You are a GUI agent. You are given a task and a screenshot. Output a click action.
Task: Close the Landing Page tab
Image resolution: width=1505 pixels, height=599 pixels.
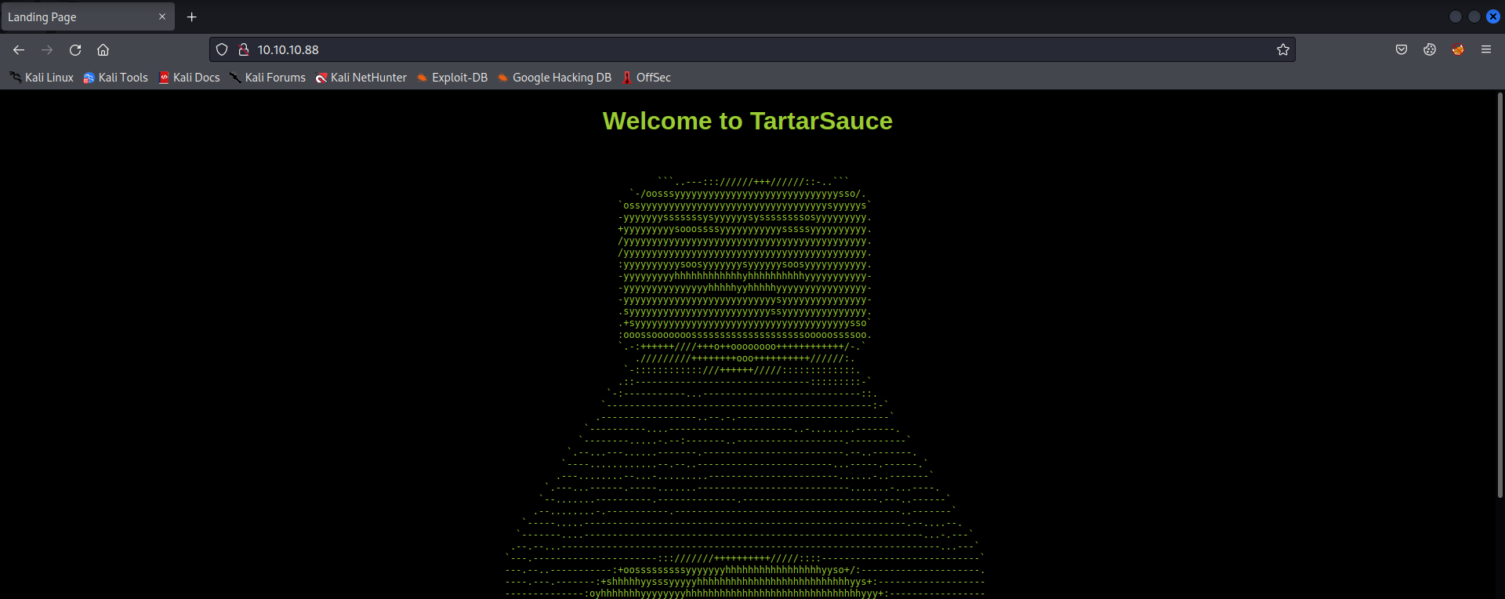(162, 16)
